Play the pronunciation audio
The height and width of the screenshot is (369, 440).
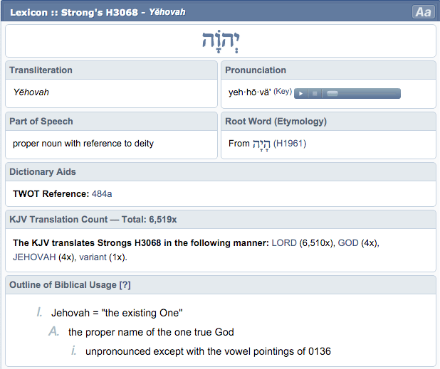301,93
